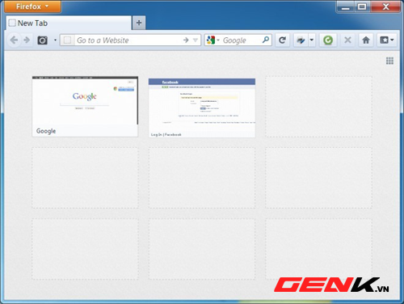The image size is (404, 304).
Task: Click the green circular arrow icon
Action: [x=328, y=40]
